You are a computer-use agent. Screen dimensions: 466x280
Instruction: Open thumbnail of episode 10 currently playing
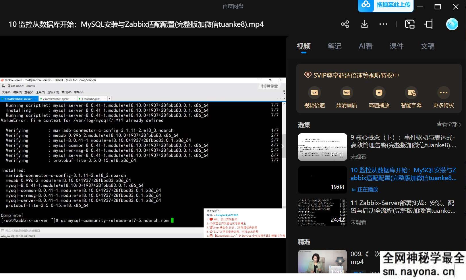pos(322,180)
